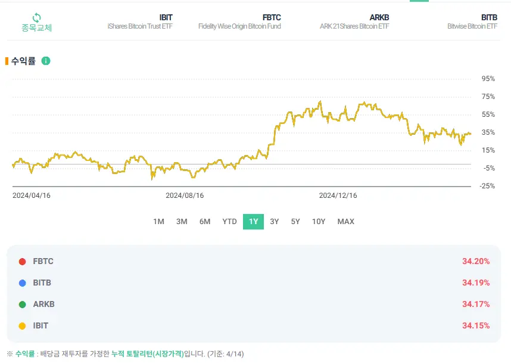Toggle the green ARKB legend dot
Viewport: 511px width, 363px height.
pyautogui.click(x=22, y=305)
